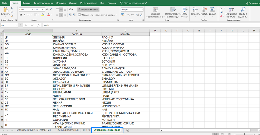The image size is (260, 135).
Task: Click the Cut scissors icon
Action: (x=12, y=8)
